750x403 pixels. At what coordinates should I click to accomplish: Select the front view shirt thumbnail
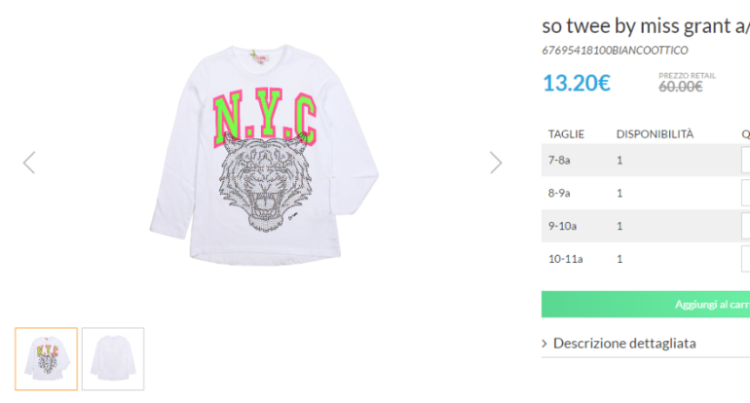(x=46, y=358)
